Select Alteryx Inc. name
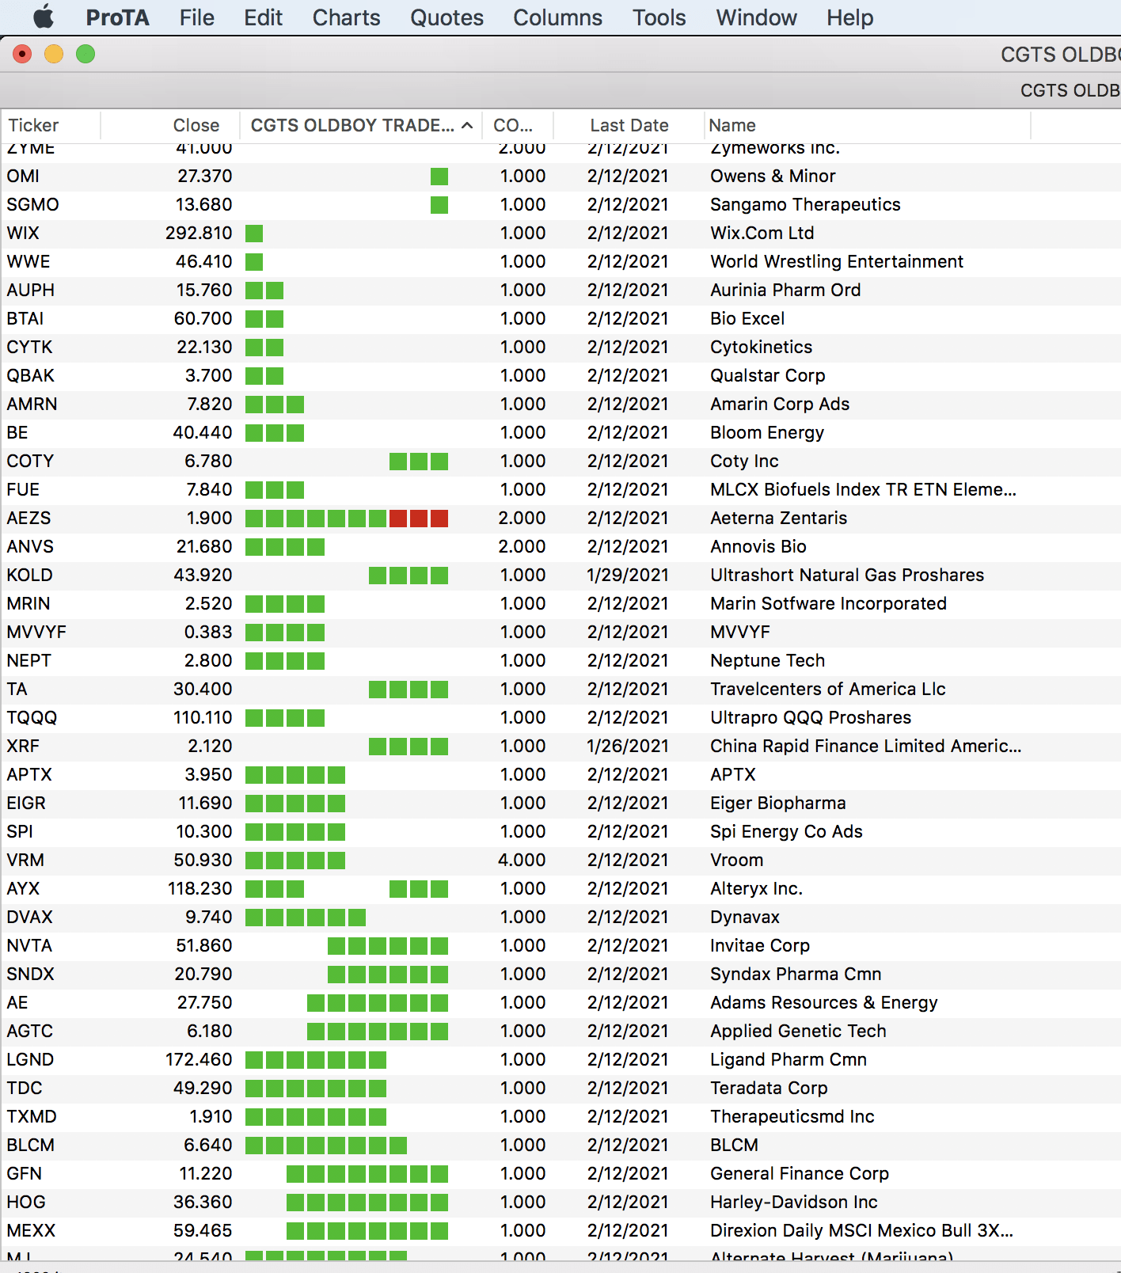 pyautogui.click(x=756, y=888)
